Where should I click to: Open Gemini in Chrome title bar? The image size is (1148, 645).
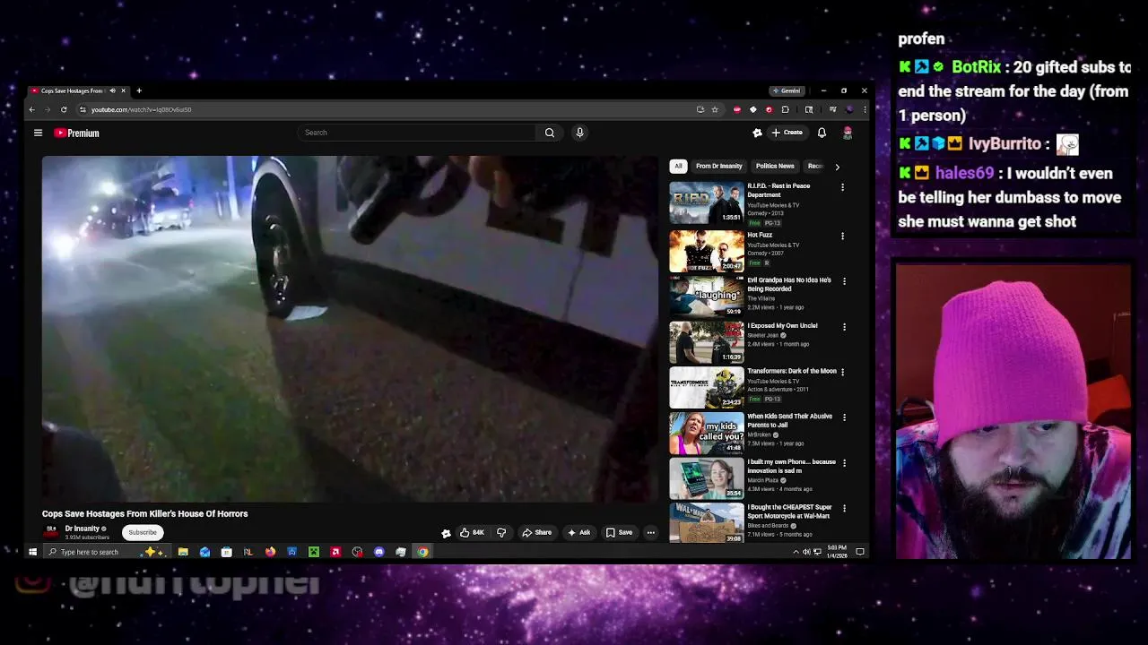787,90
